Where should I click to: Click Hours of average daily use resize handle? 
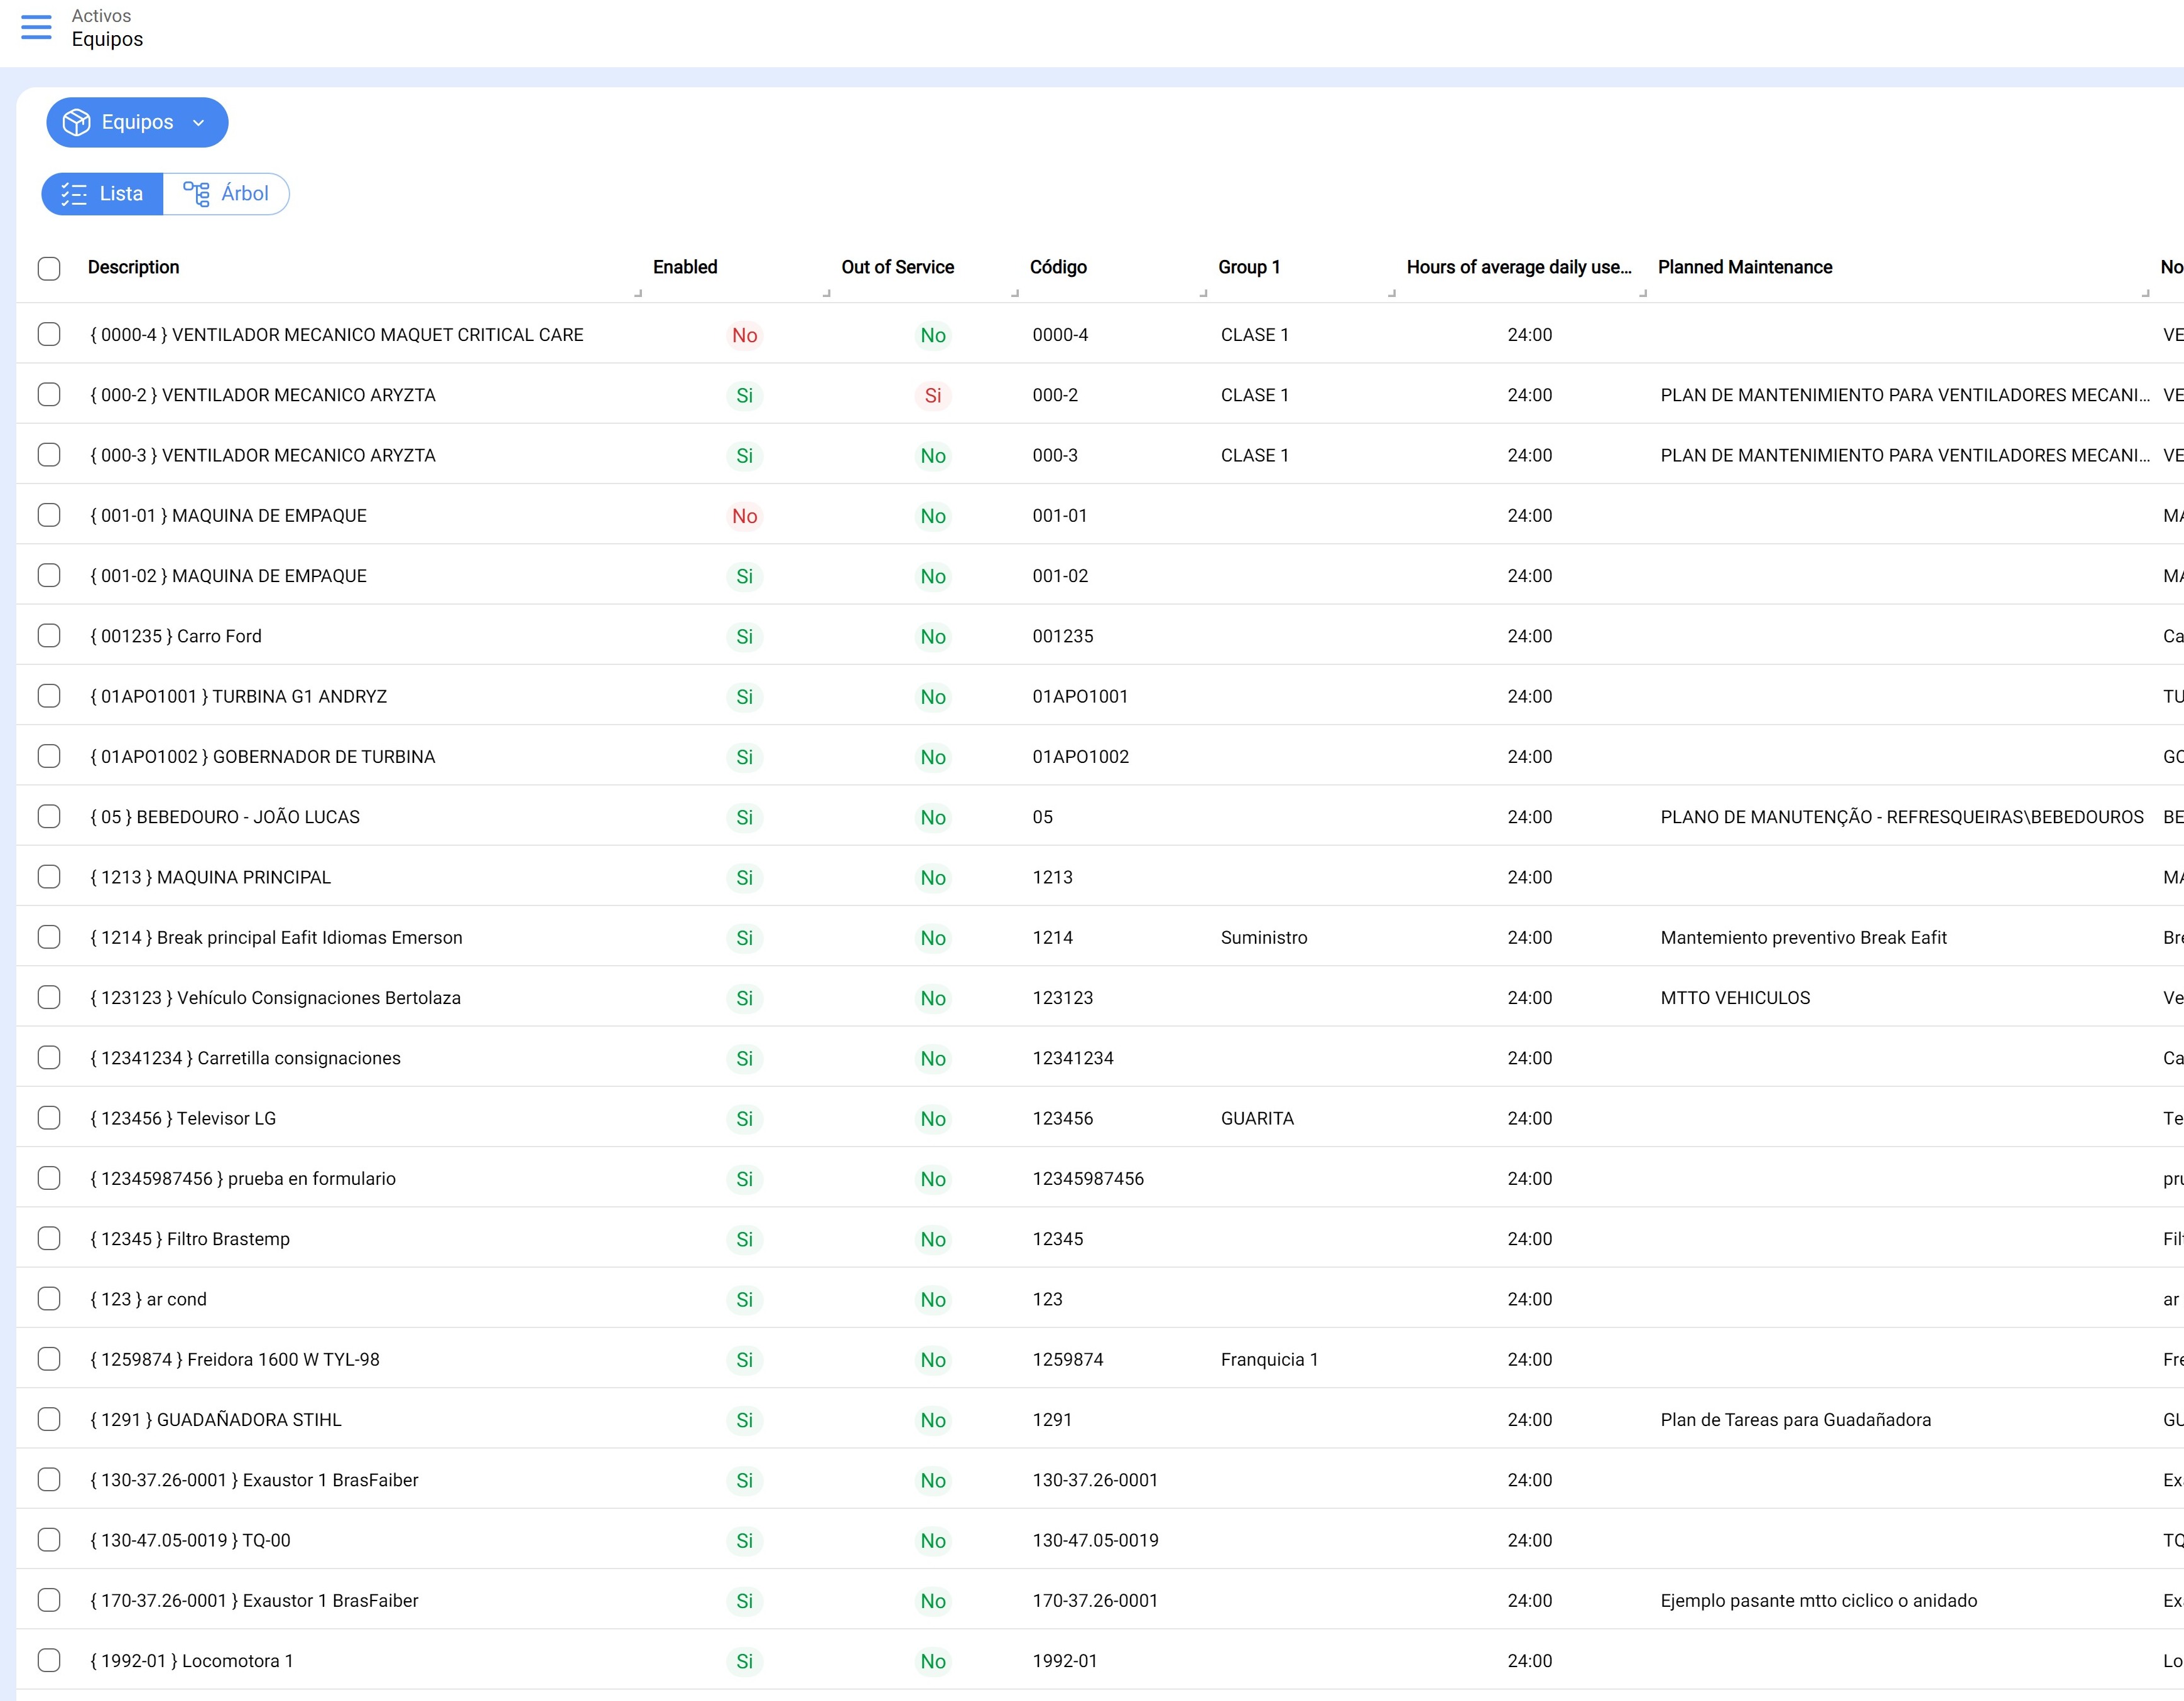click(1643, 294)
